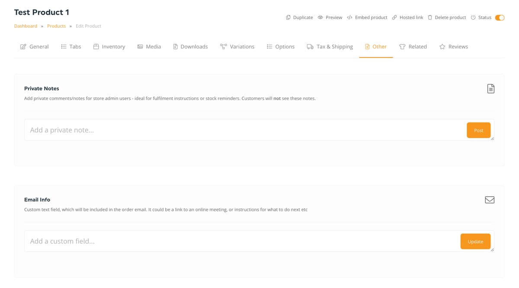
Task: Click the Media image icon
Action: pos(140,47)
